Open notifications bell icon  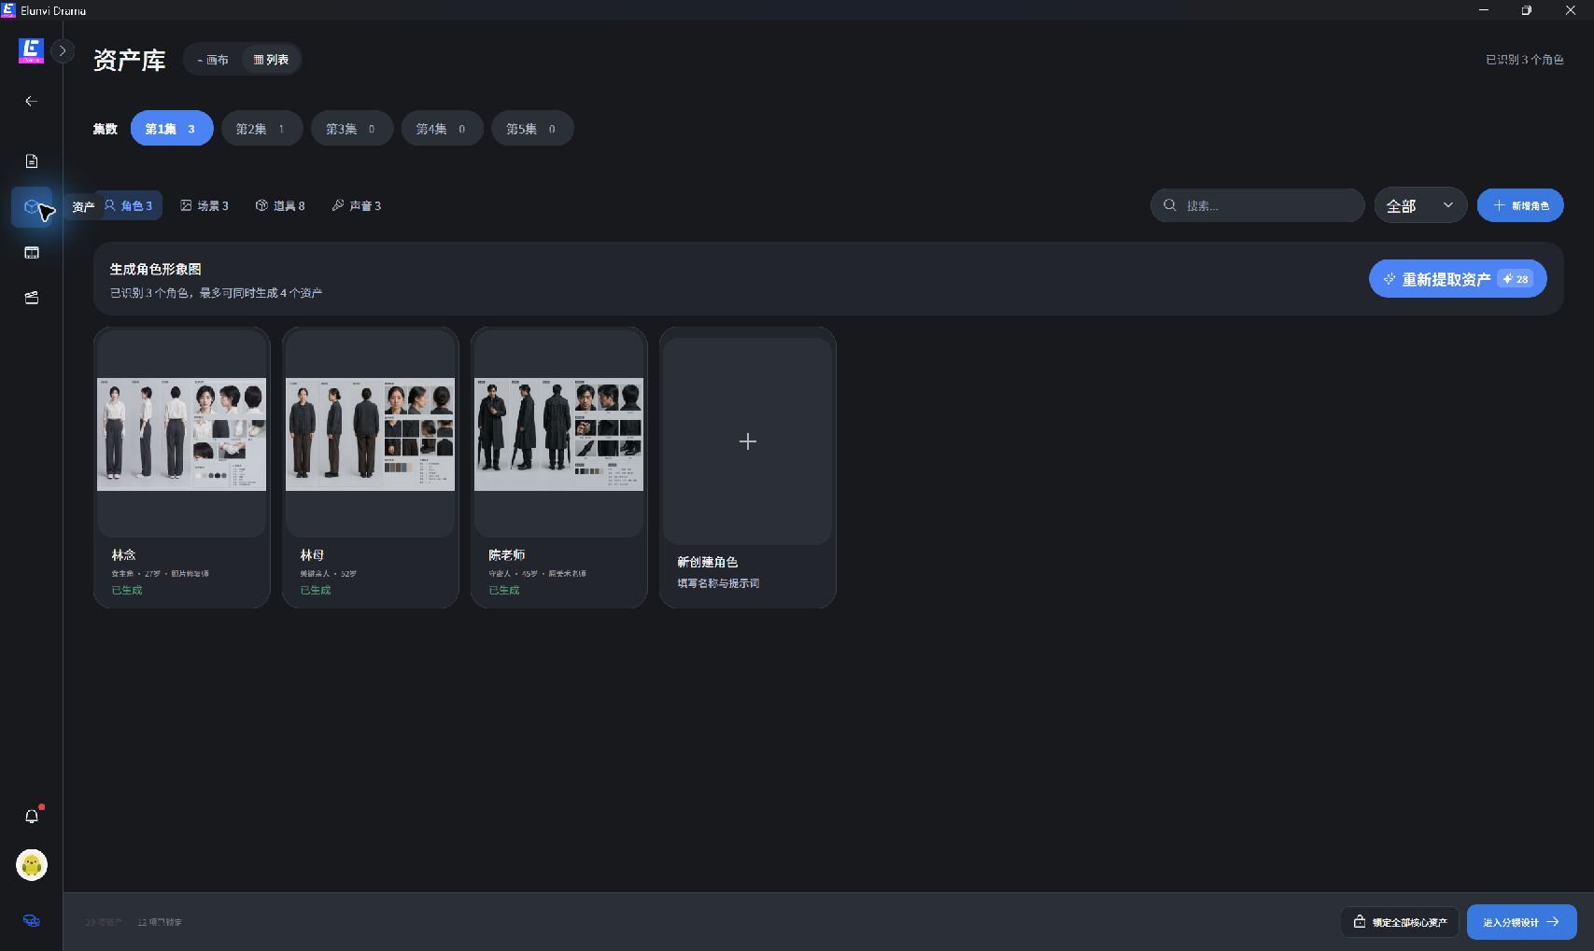(x=31, y=817)
